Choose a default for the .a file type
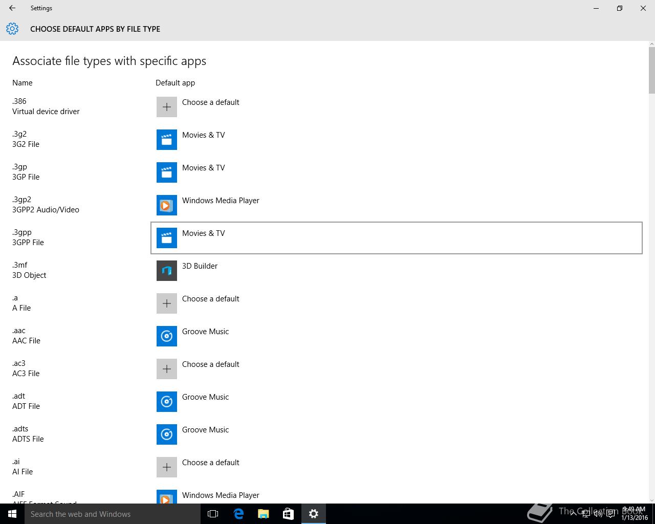The width and height of the screenshot is (655, 524). point(210,299)
